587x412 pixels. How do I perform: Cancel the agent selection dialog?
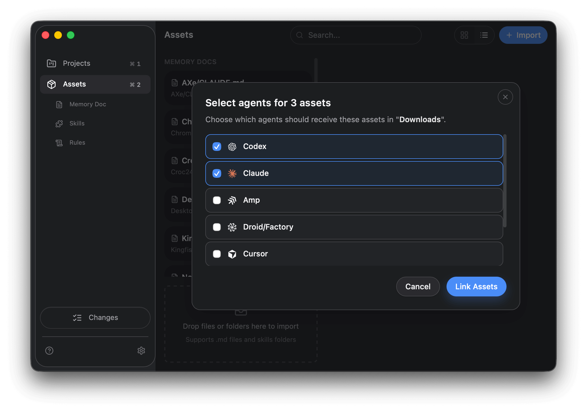(418, 286)
